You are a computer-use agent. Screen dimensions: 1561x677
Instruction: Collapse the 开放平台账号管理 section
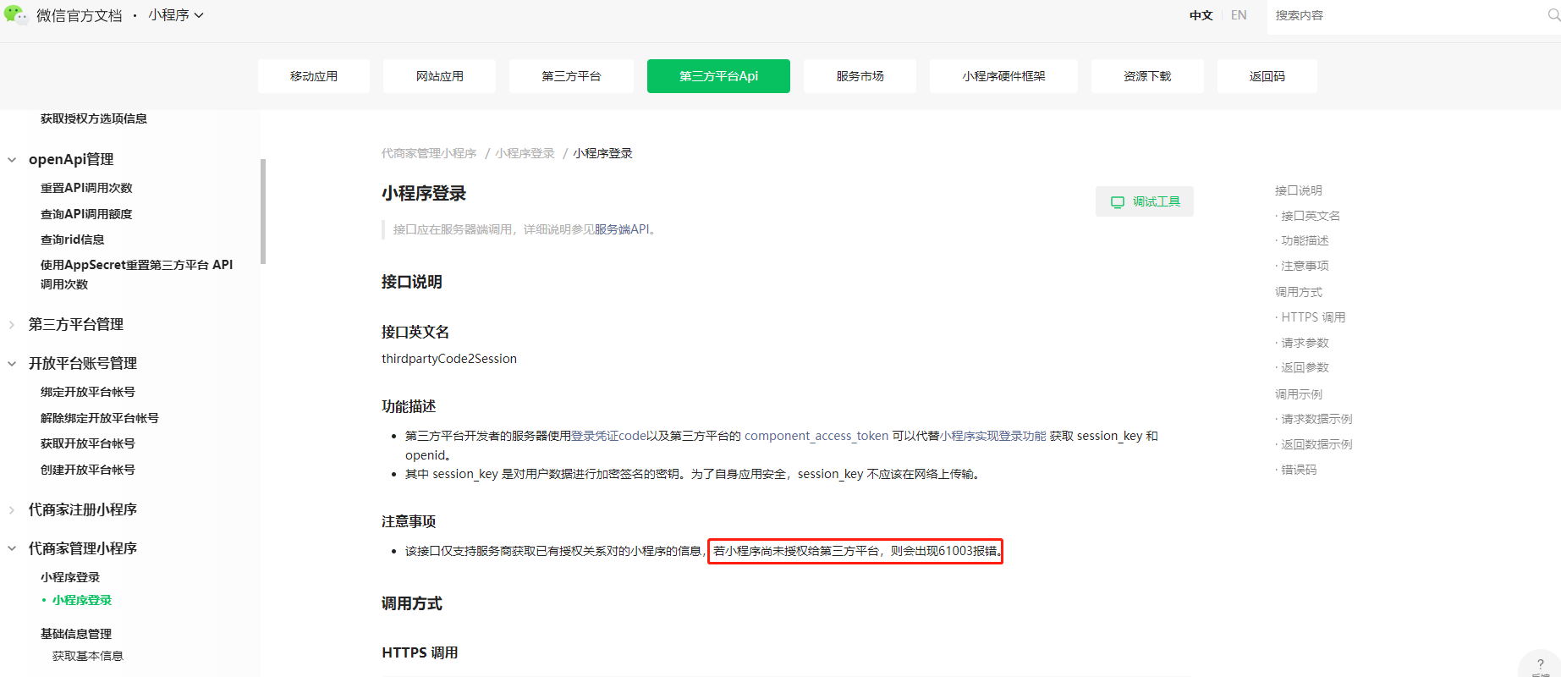point(12,364)
